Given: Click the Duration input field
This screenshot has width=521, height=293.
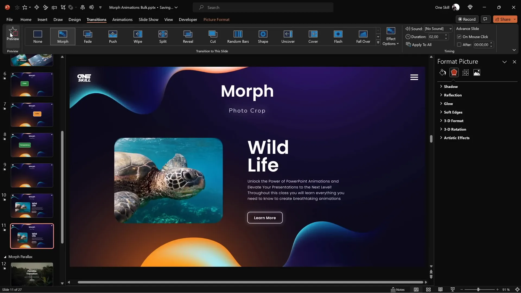Looking at the screenshot, I should tap(436, 37).
